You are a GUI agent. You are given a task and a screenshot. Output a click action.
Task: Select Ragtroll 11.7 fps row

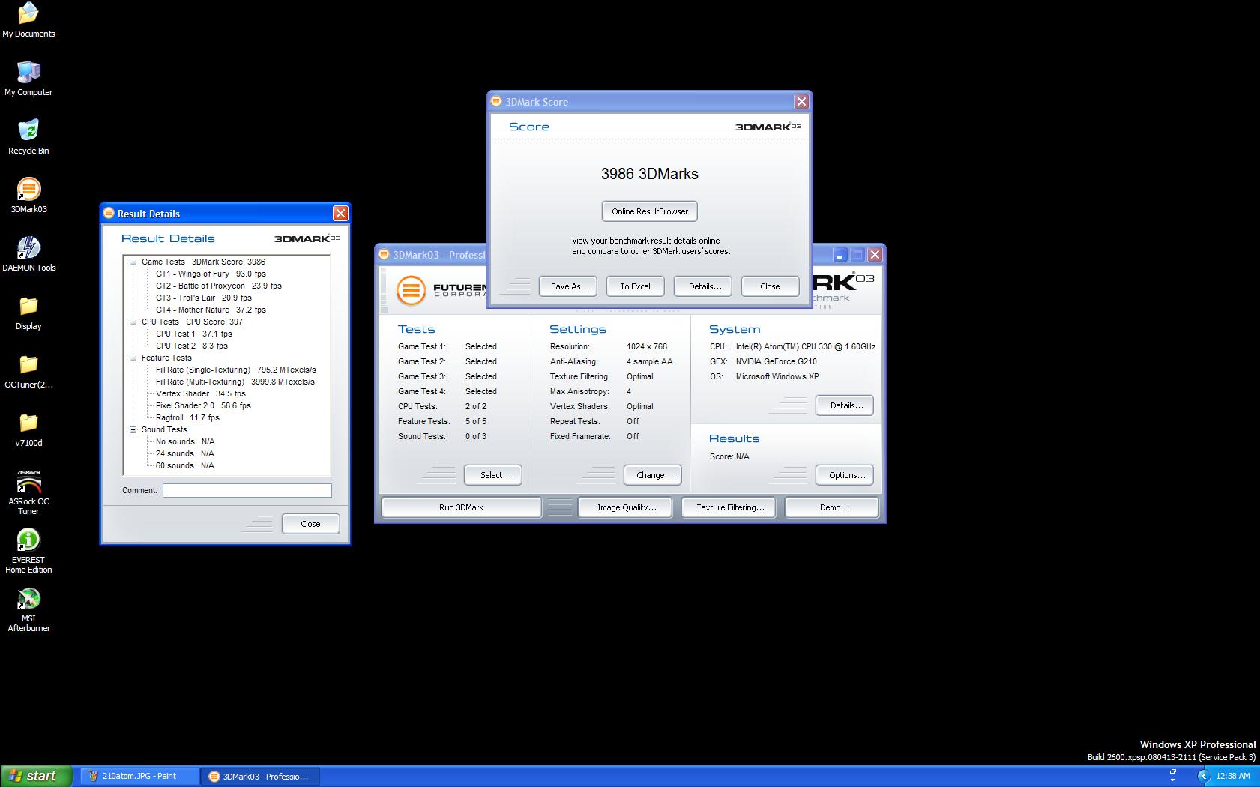187,417
